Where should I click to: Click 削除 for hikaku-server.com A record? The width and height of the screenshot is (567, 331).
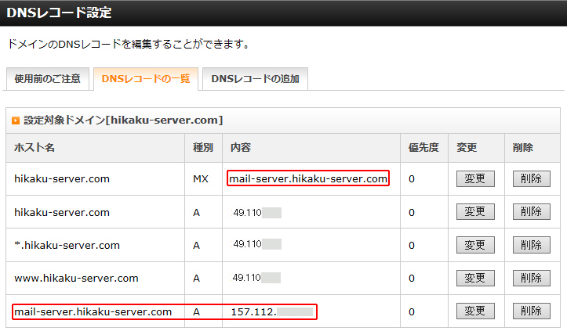[x=531, y=212]
